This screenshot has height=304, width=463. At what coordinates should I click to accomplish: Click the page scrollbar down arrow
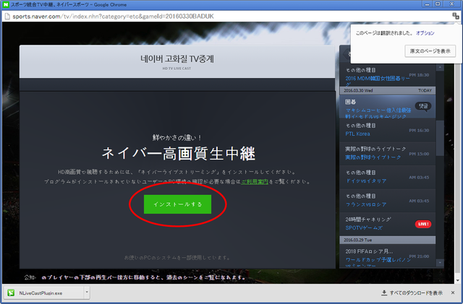(458, 280)
